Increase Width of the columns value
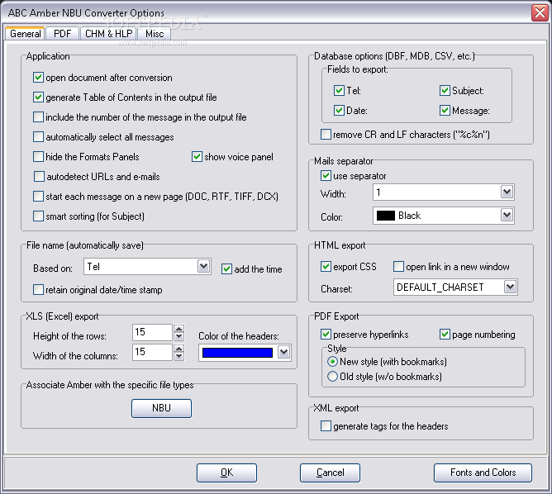552x494 pixels. (178, 349)
